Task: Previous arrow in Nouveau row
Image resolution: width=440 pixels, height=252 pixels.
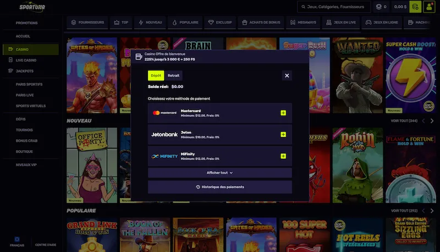Action: [424, 121]
